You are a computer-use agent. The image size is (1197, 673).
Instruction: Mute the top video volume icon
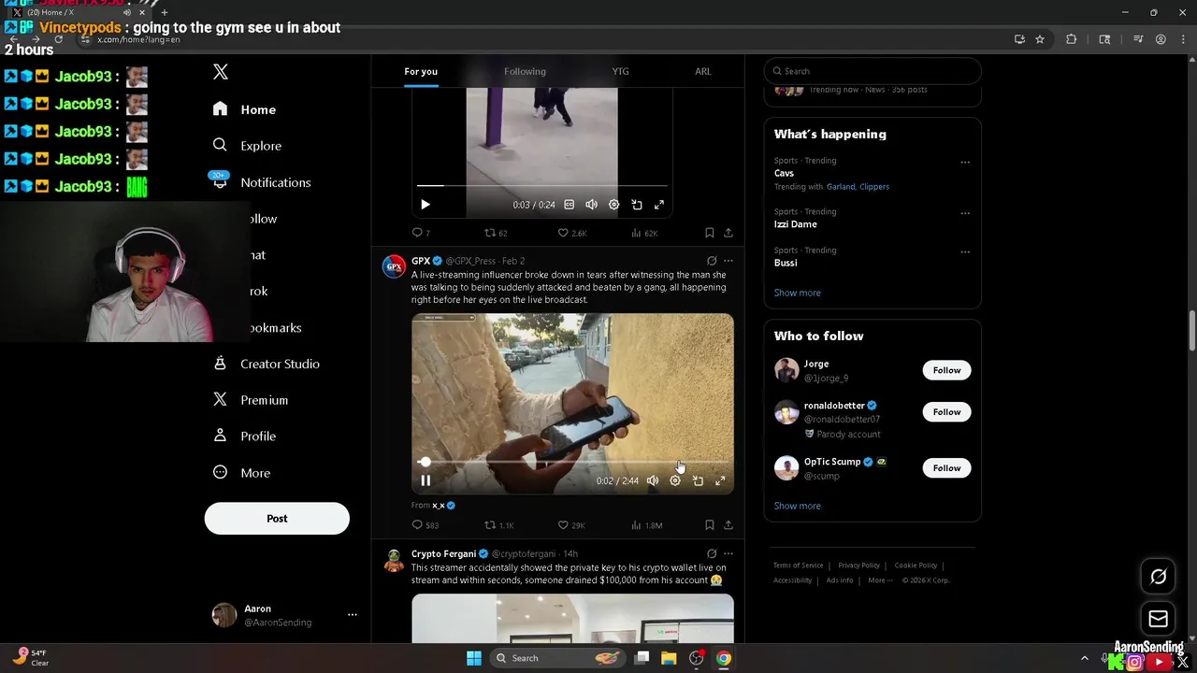[x=591, y=205]
